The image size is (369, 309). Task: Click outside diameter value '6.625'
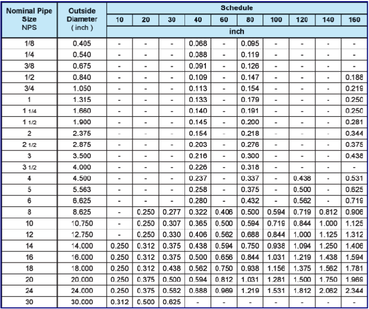[82, 201]
